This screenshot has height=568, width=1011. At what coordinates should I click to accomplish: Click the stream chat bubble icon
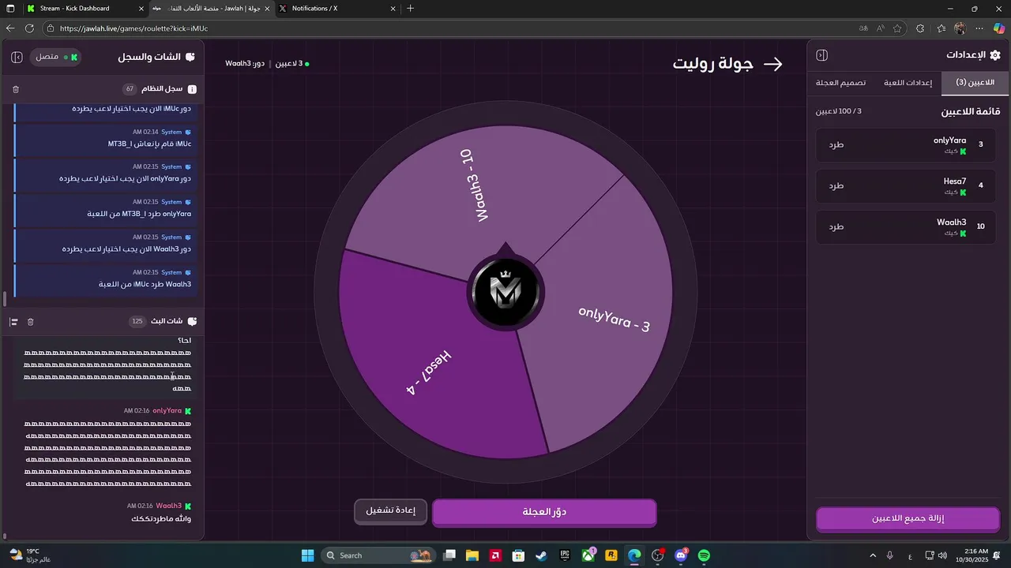tap(192, 321)
